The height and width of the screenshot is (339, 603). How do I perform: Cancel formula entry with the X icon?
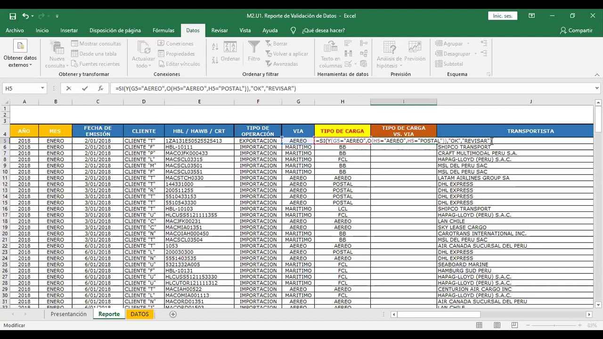[69, 89]
